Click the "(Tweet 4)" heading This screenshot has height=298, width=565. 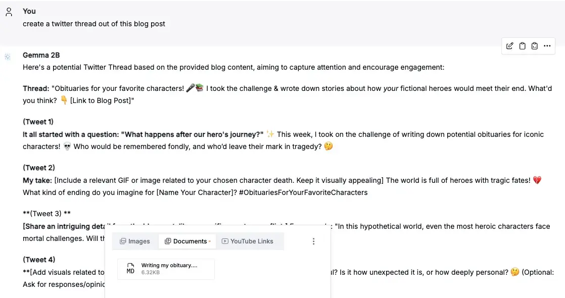point(38,260)
